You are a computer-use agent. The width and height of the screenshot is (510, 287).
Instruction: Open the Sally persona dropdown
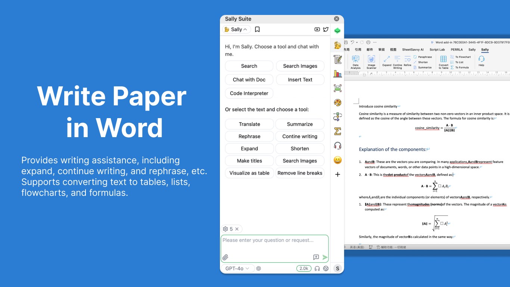point(236,29)
